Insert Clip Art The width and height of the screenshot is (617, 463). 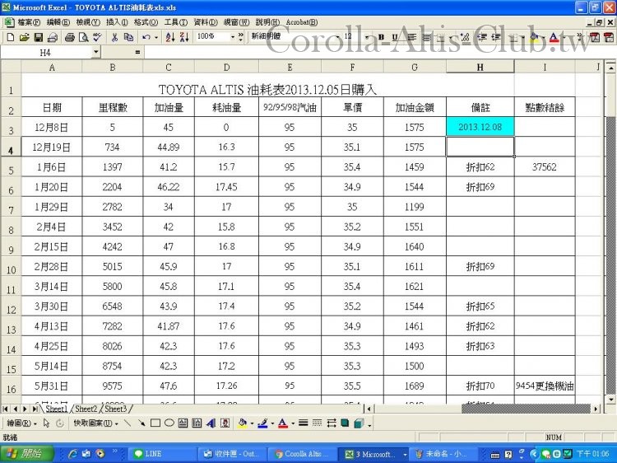[225, 423]
